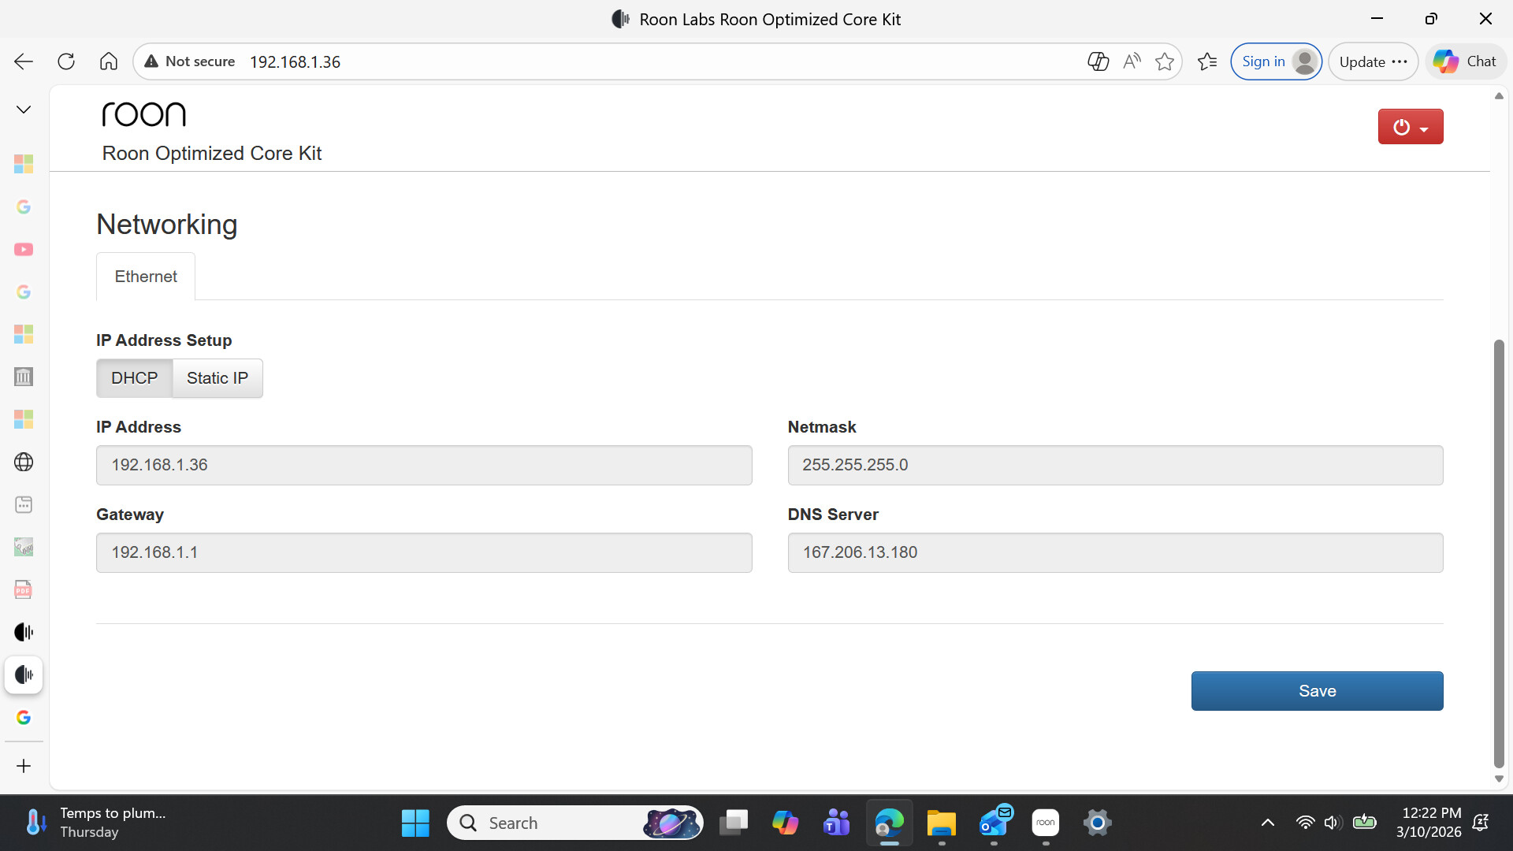
Task: Open the favorites list icon
Action: click(1206, 61)
